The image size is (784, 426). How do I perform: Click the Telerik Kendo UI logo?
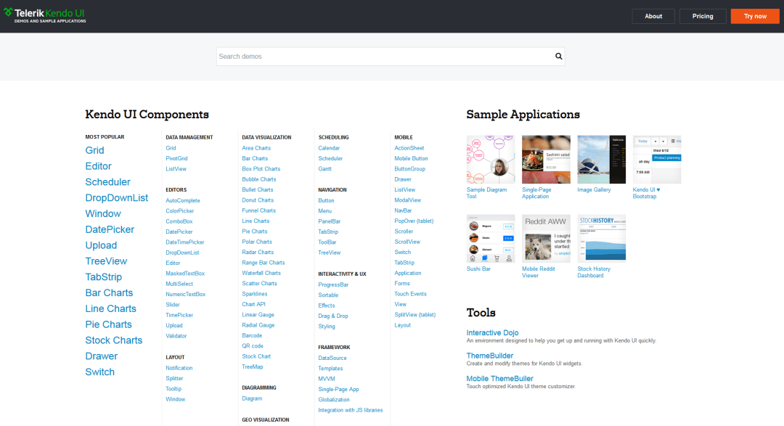coord(45,15)
